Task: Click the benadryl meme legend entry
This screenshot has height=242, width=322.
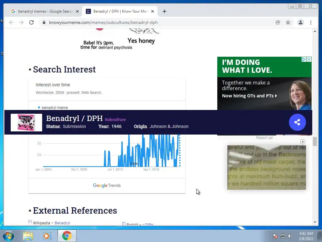Action: pos(53,108)
